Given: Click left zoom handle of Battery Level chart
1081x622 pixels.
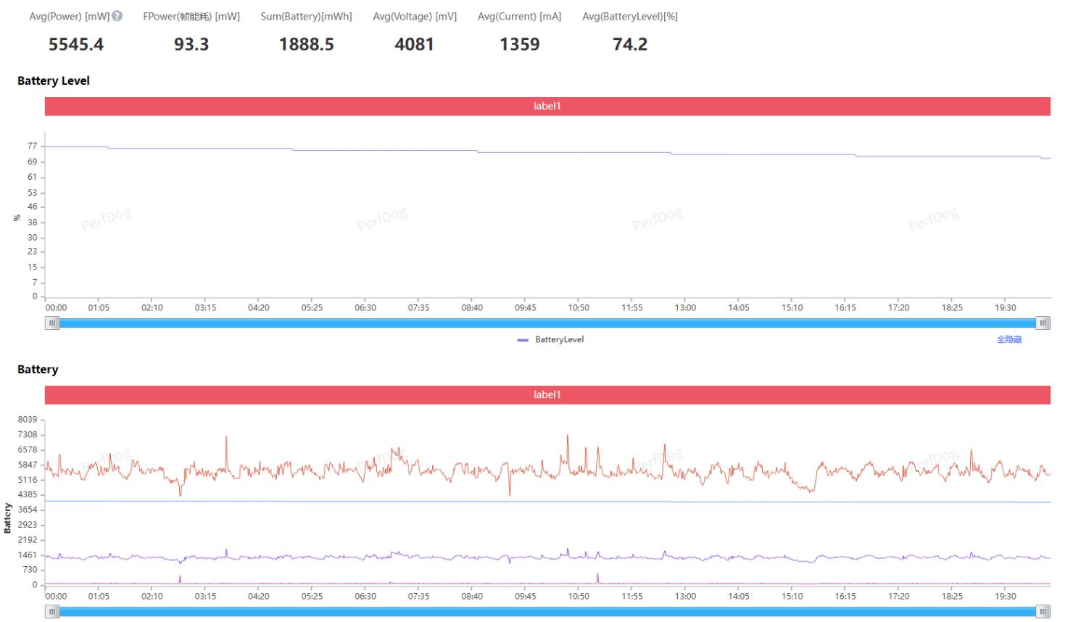Looking at the screenshot, I should 52,323.
